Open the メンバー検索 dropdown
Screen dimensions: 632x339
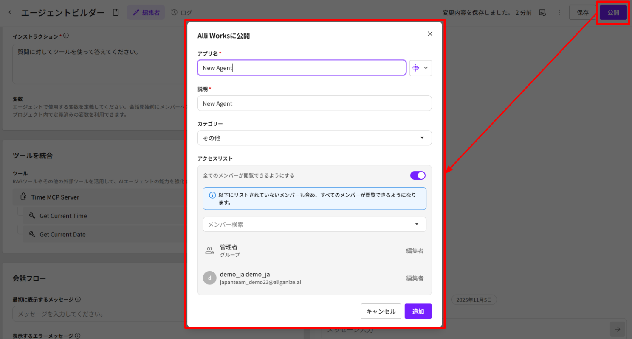click(x=314, y=224)
